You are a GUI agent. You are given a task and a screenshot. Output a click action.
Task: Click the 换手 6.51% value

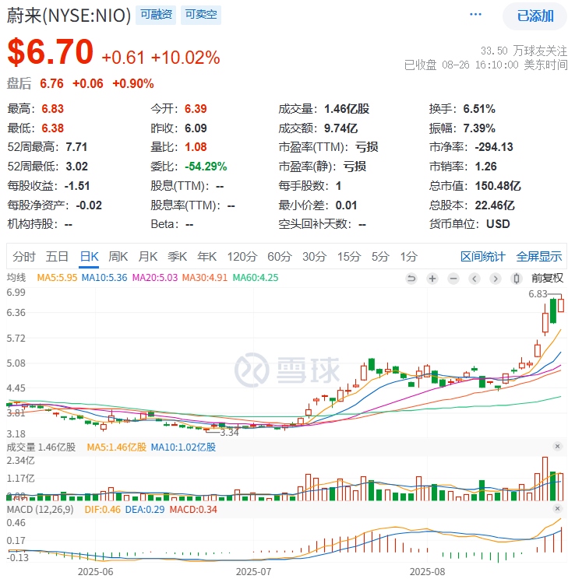(479, 109)
